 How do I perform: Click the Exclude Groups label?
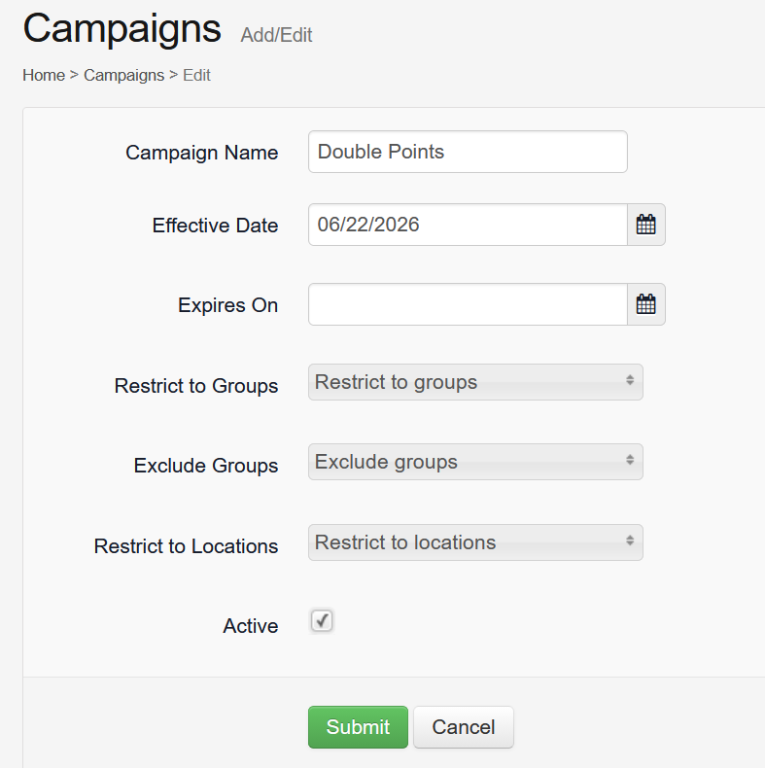coord(206,466)
